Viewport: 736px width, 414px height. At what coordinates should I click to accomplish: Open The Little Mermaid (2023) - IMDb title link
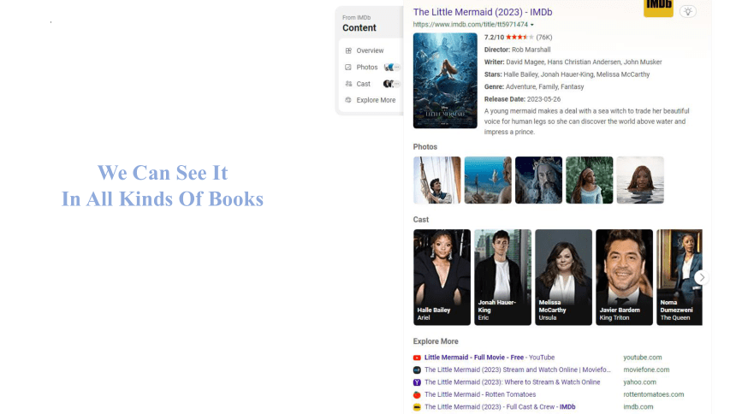click(x=483, y=12)
